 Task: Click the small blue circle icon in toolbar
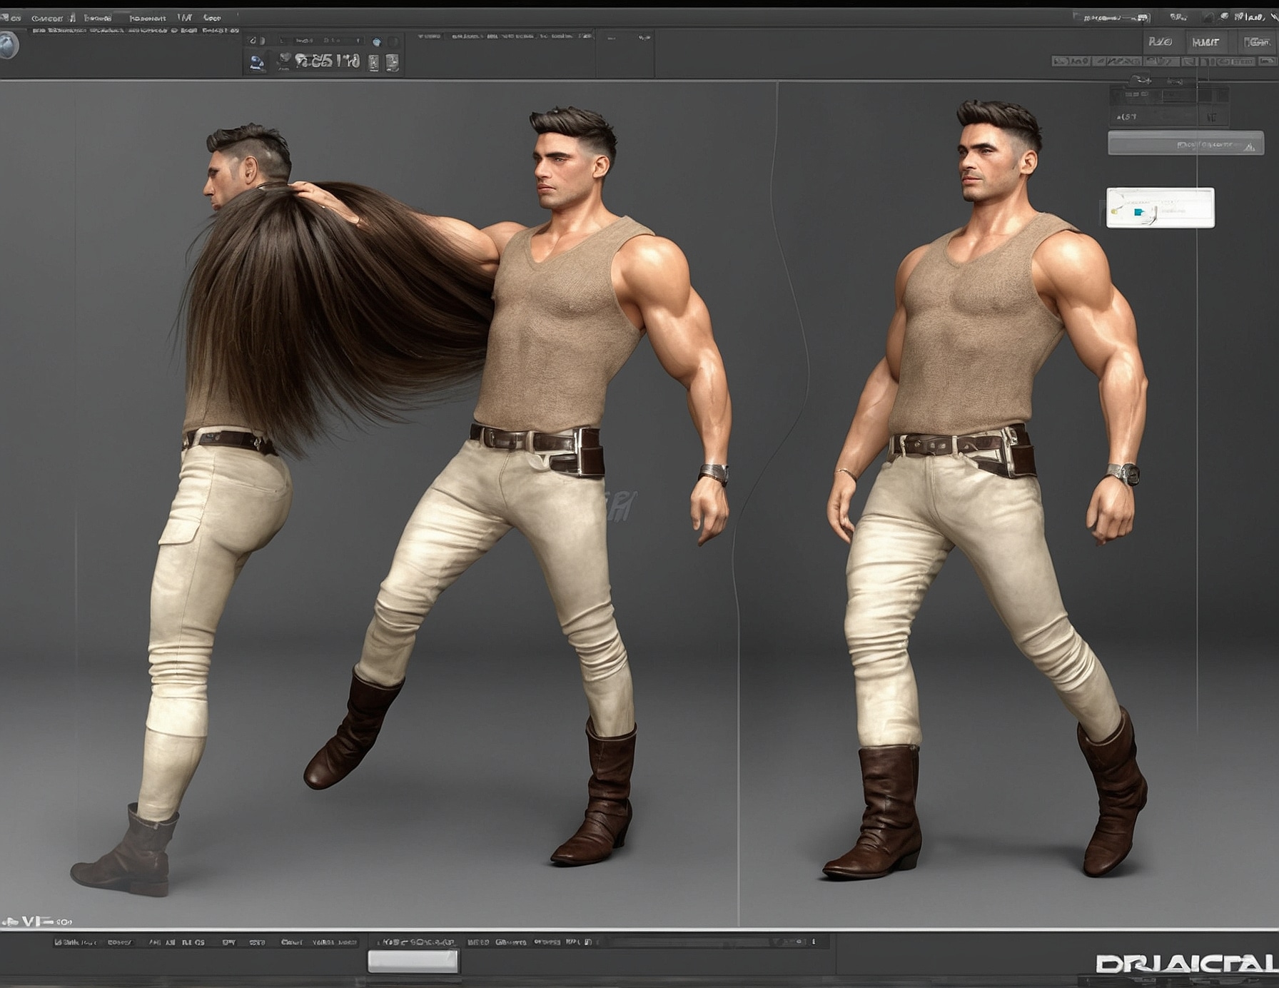(x=377, y=42)
